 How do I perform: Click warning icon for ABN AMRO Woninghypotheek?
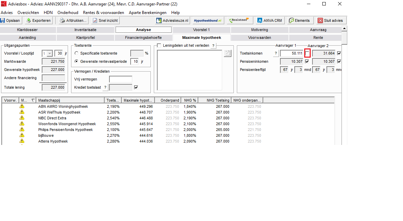tap(22, 106)
